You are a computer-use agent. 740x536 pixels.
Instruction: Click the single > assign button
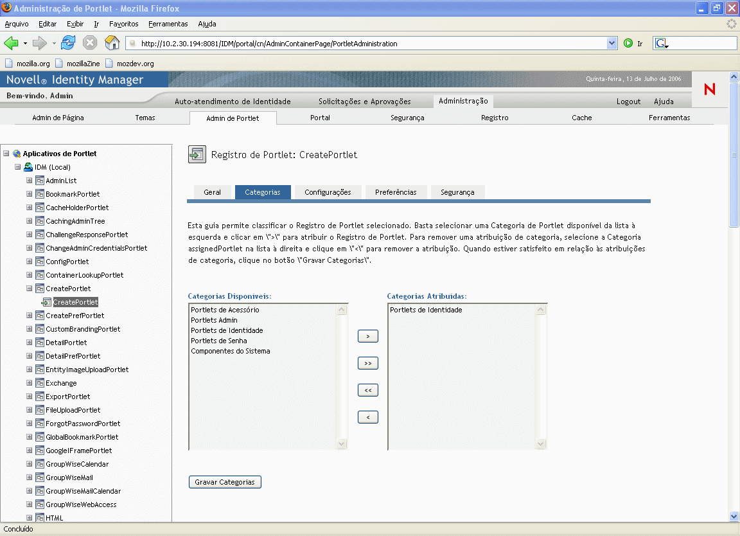[368, 336]
